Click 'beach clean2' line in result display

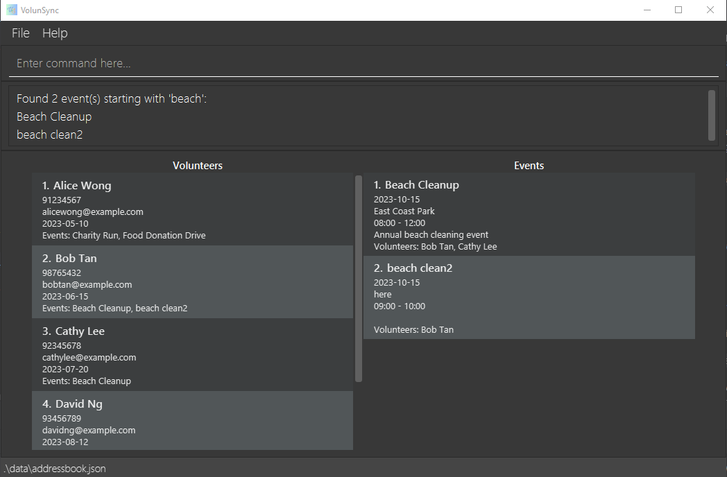(50, 135)
